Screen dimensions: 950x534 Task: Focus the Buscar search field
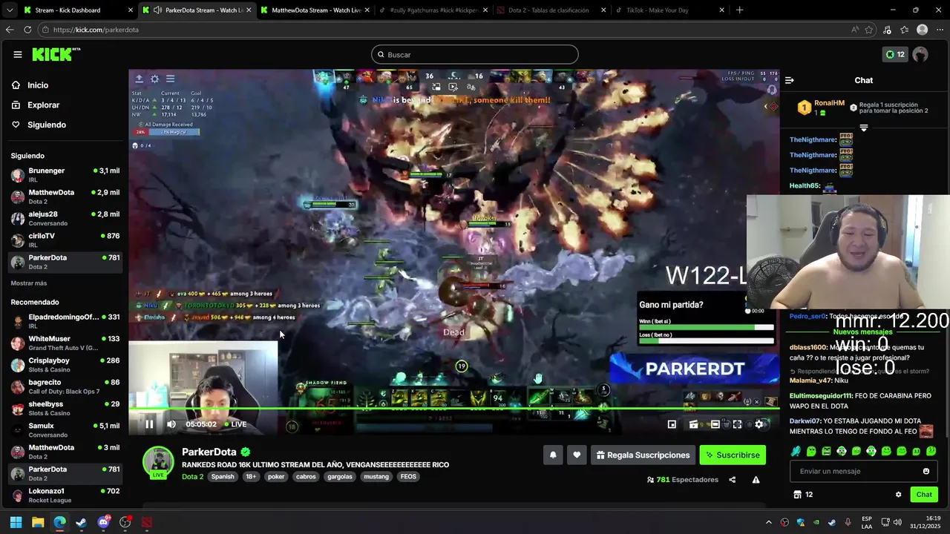pyautogui.click(x=475, y=54)
